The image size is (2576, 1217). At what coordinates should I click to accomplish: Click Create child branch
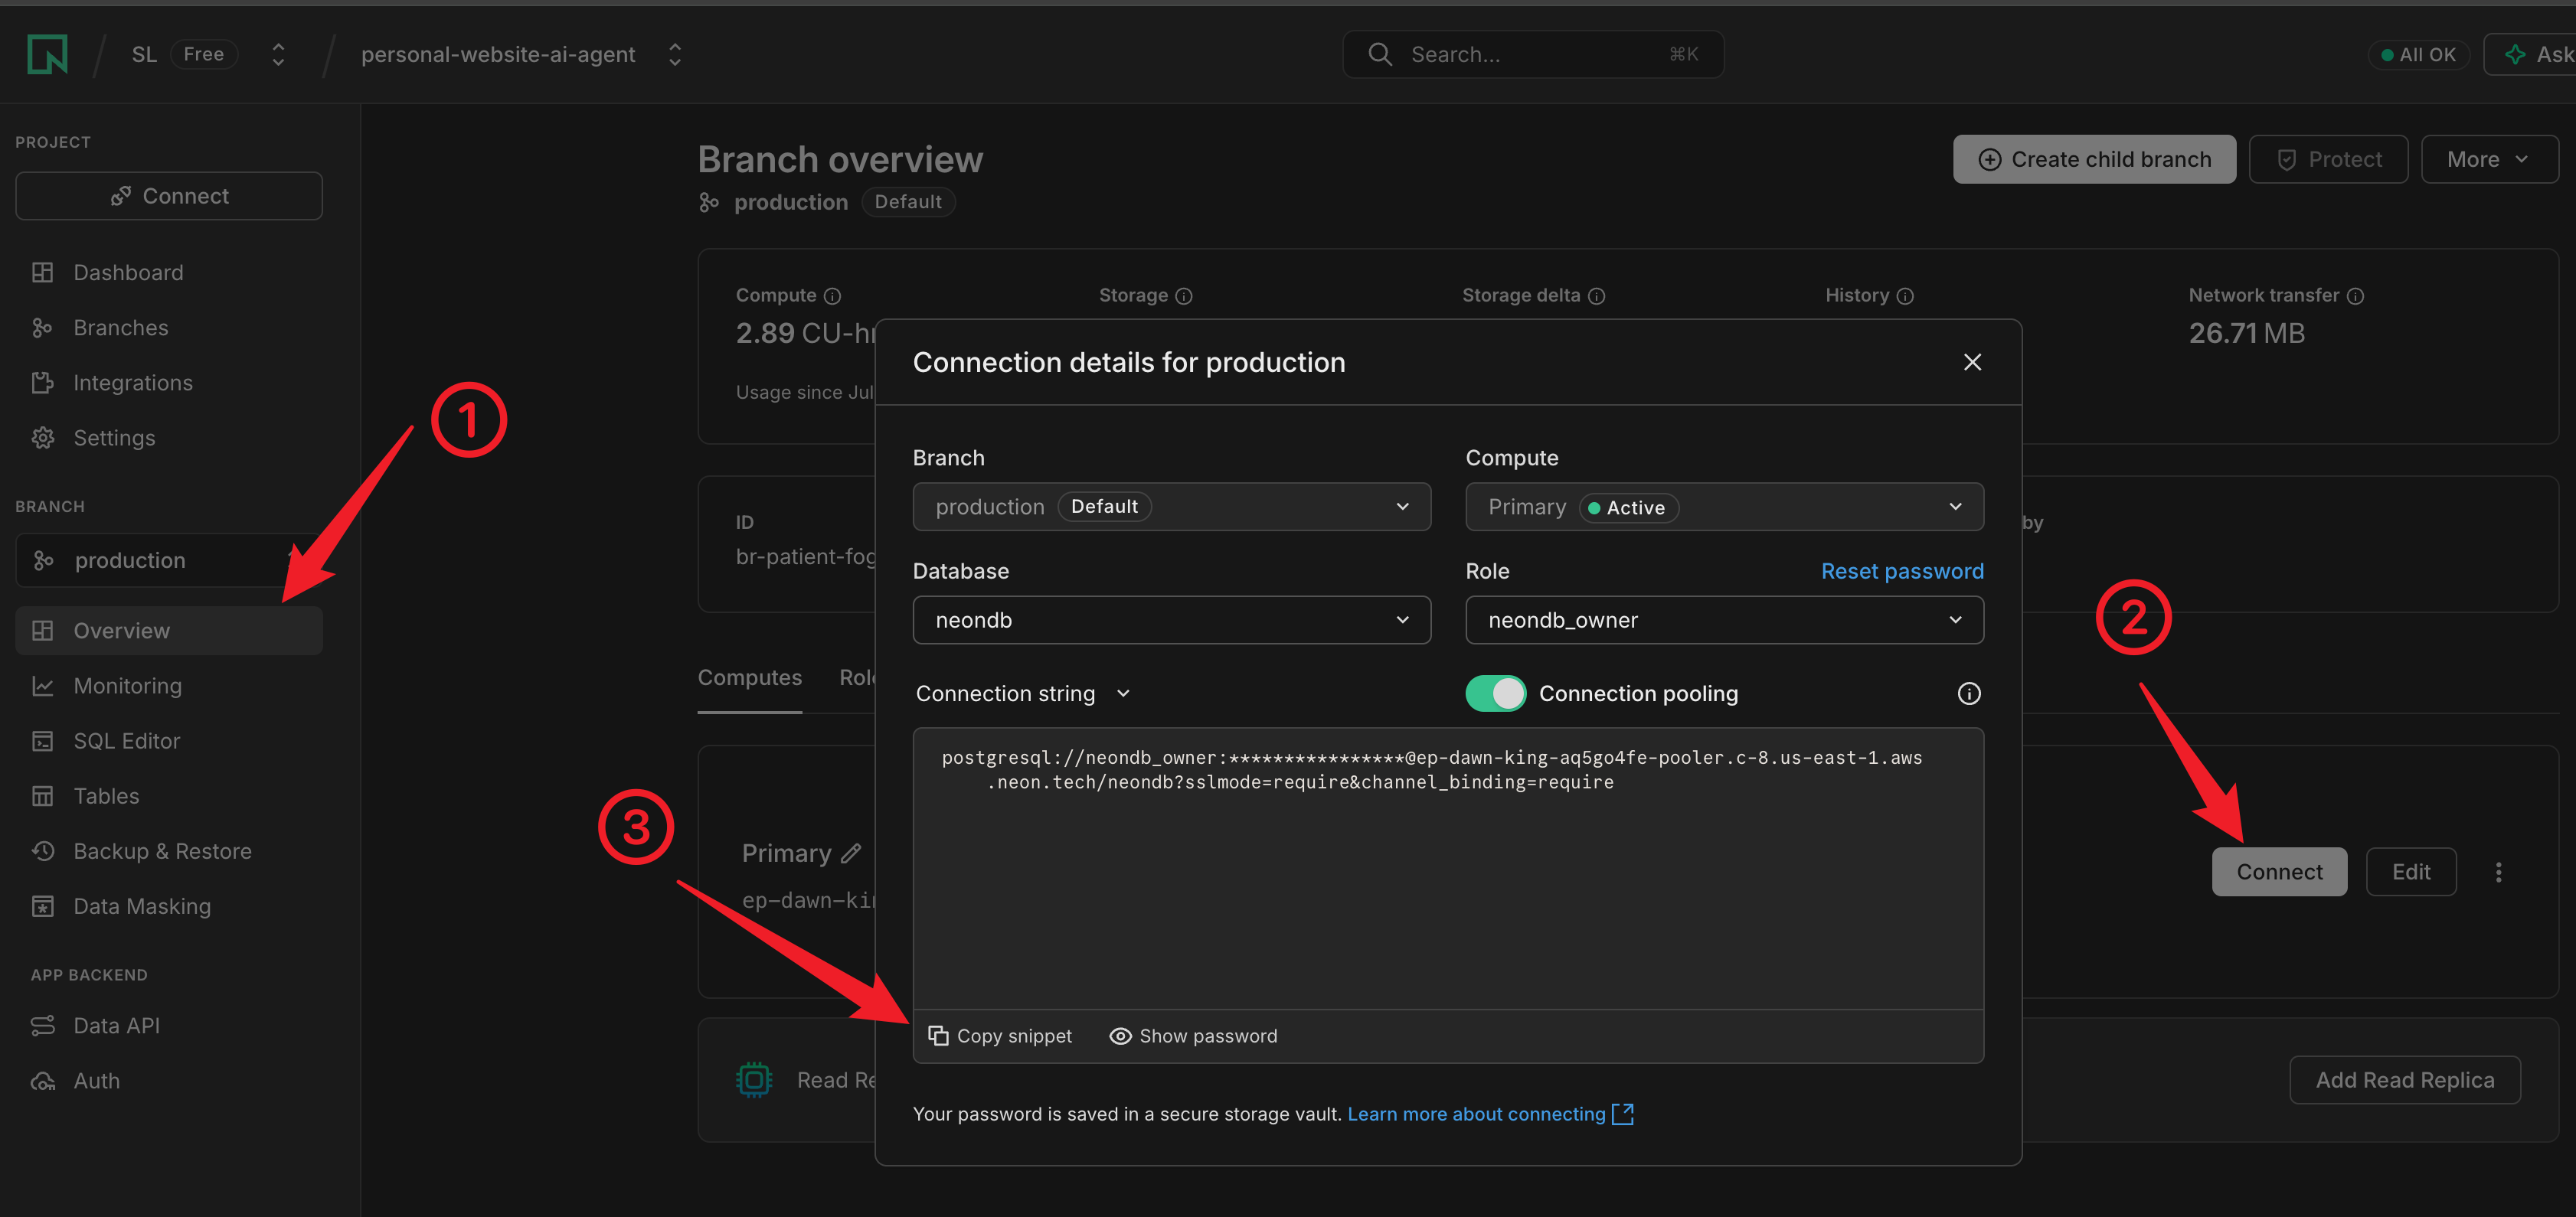(x=2094, y=159)
